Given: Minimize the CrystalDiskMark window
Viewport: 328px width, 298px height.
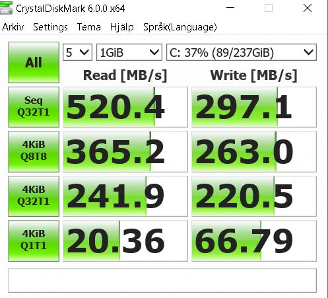Looking at the screenshot, I should (x=230, y=8).
